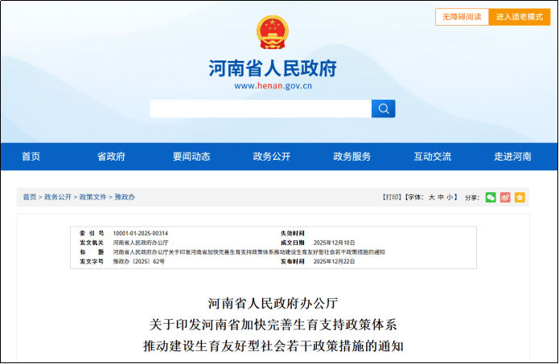559x364 pixels.
Task: Open the 省政府 navigation tab
Action: click(x=111, y=157)
